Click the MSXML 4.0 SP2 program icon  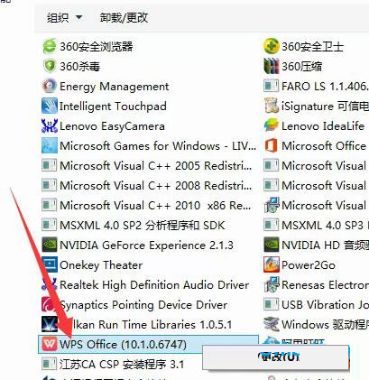click(x=49, y=225)
